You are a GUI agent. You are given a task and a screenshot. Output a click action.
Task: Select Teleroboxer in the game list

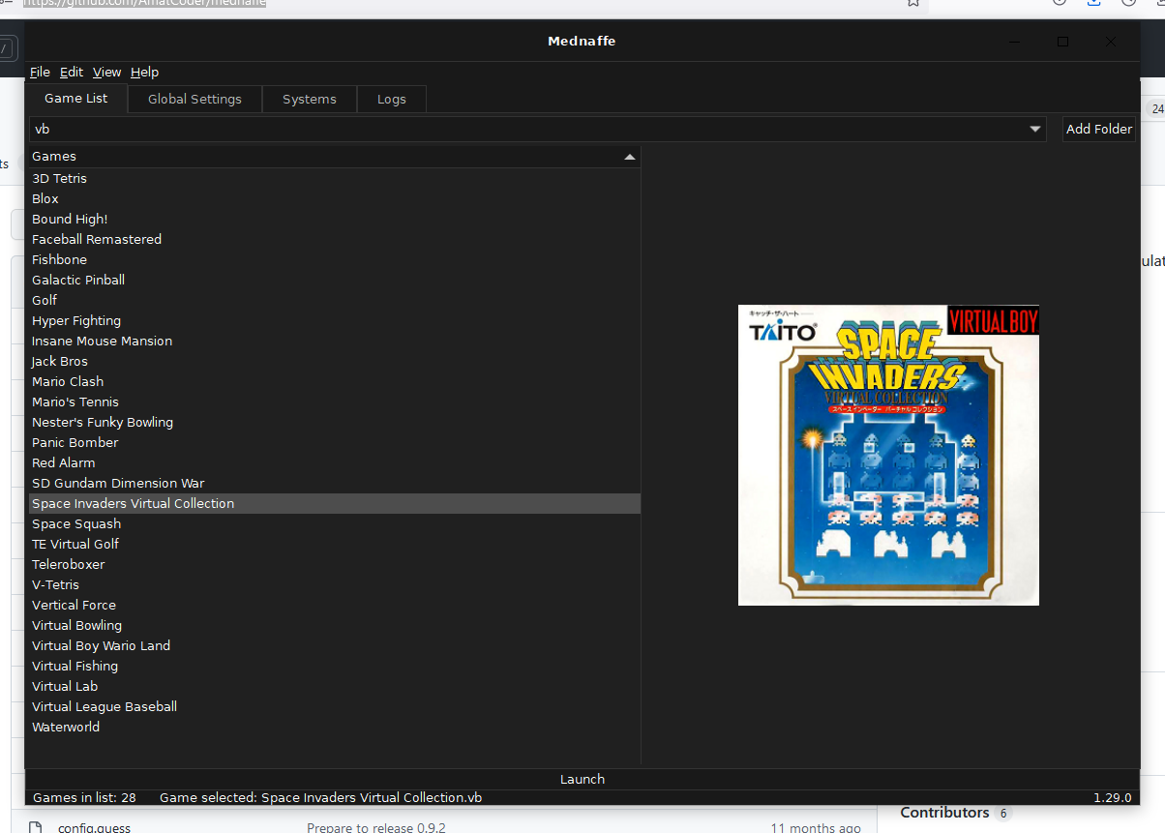(x=334, y=564)
